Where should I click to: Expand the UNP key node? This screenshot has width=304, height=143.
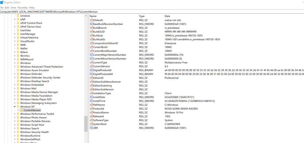pyautogui.click(x=15, y=19)
